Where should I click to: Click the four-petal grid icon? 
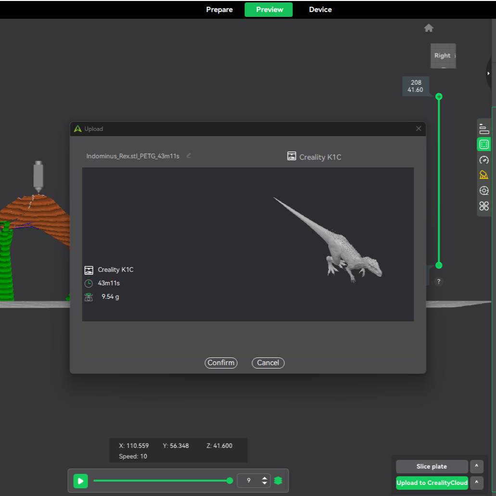point(484,206)
